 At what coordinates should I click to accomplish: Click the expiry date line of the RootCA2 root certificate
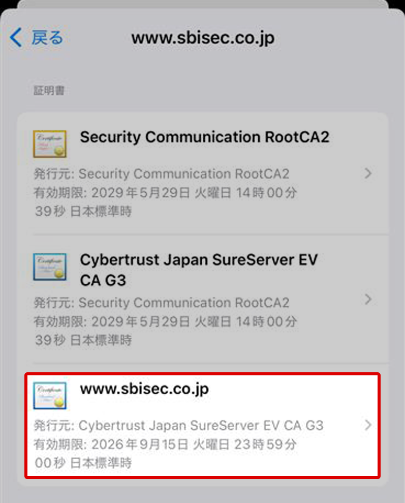(165, 193)
